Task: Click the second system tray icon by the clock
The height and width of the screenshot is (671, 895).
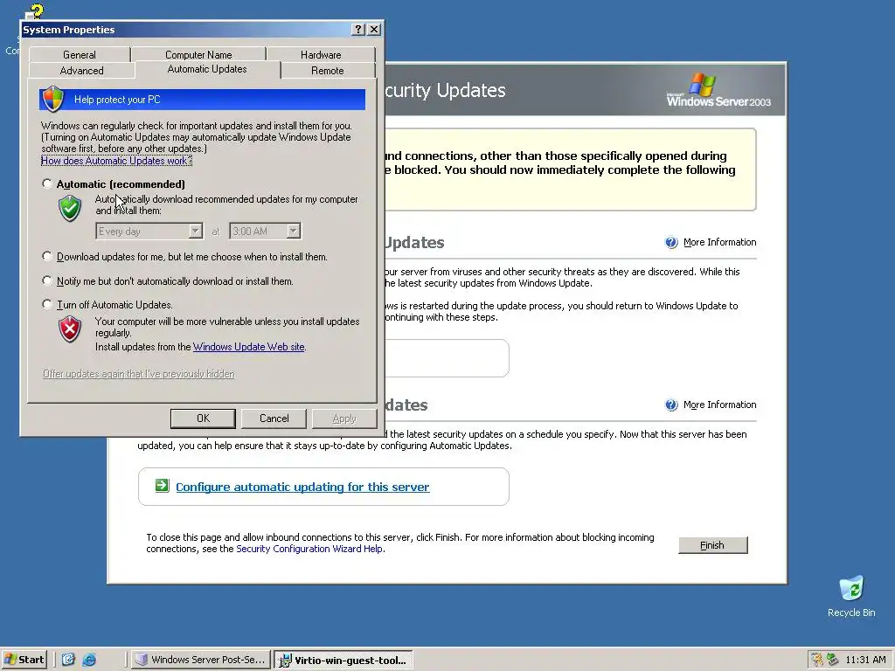Action: pos(833,660)
